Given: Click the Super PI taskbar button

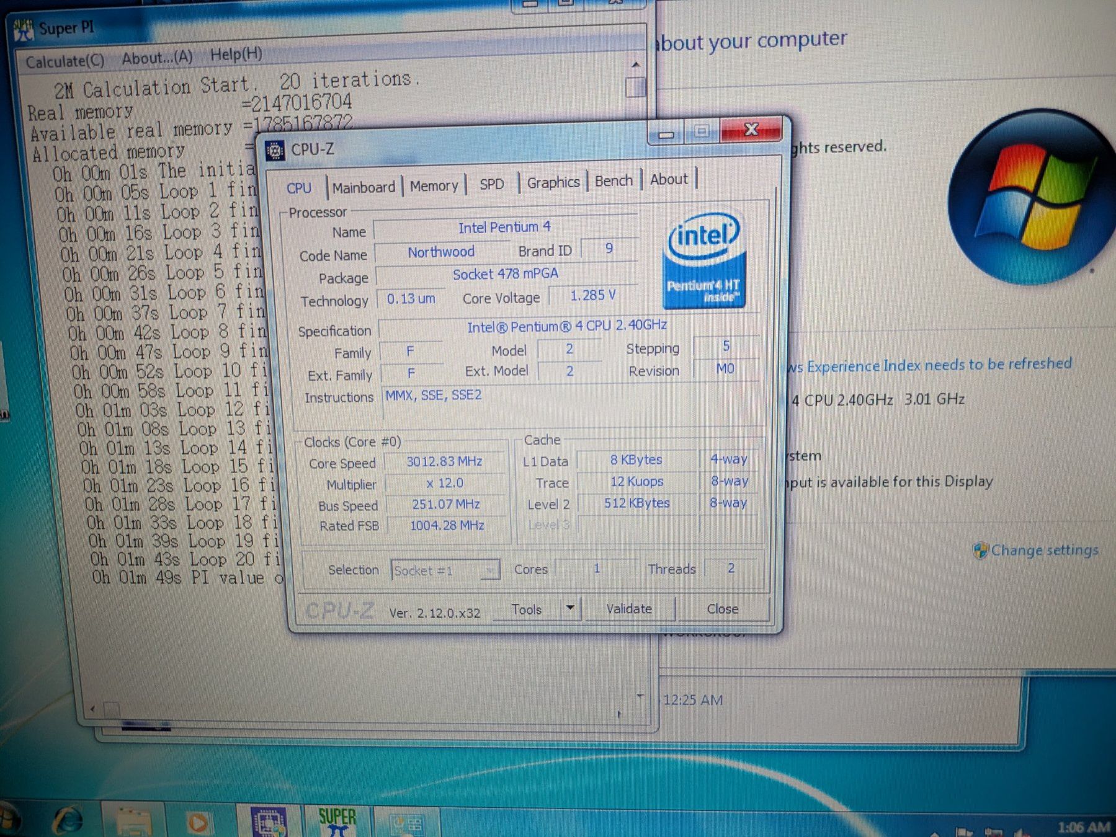Looking at the screenshot, I should click(x=337, y=821).
